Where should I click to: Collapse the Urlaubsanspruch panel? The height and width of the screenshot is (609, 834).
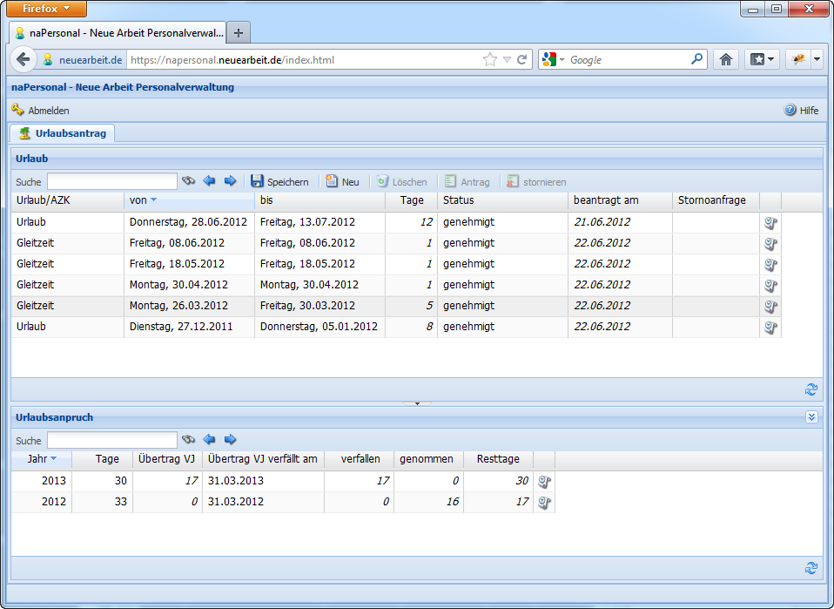pyautogui.click(x=811, y=417)
